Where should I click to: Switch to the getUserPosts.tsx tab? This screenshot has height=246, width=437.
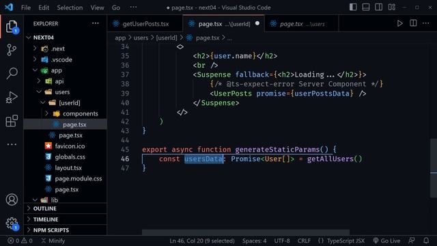pyautogui.click(x=145, y=24)
